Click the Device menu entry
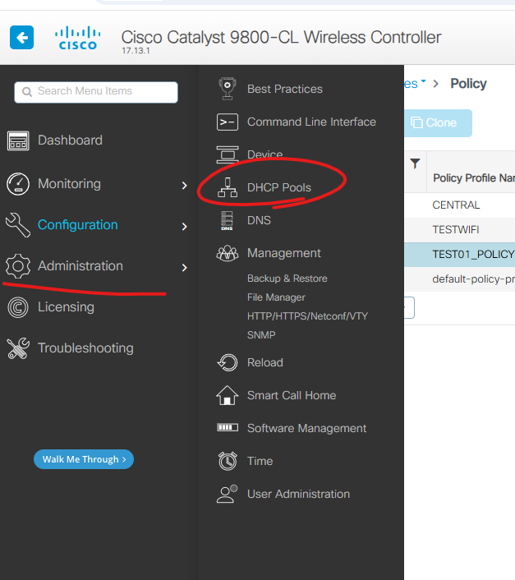Viewport: 515px width, 580px height. [264, 154]
